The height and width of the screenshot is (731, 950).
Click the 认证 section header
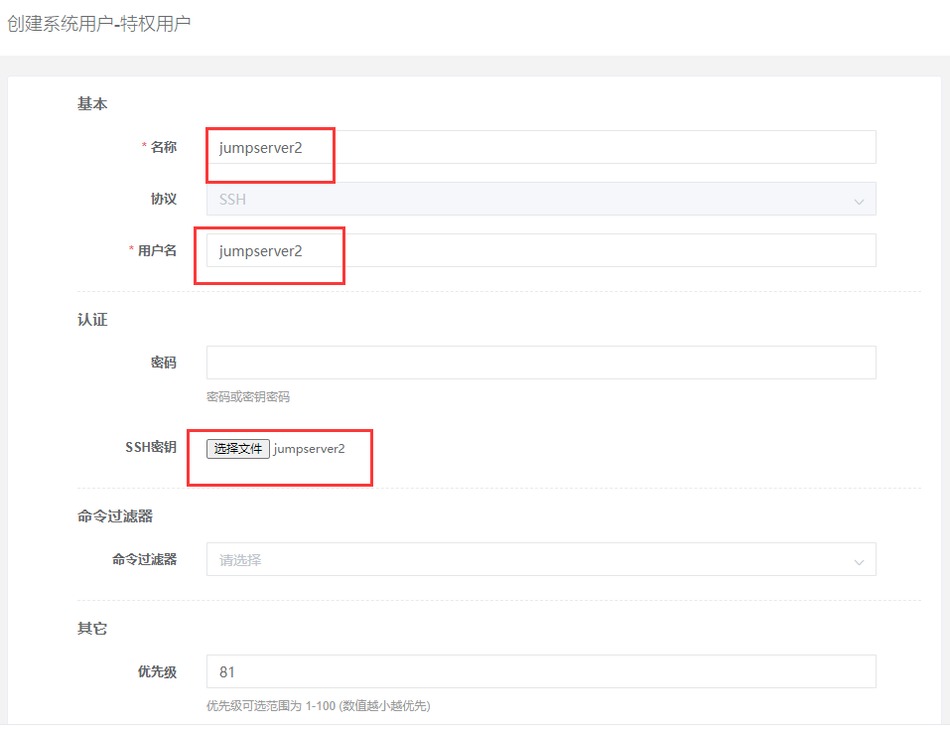(x=91, y=319)
